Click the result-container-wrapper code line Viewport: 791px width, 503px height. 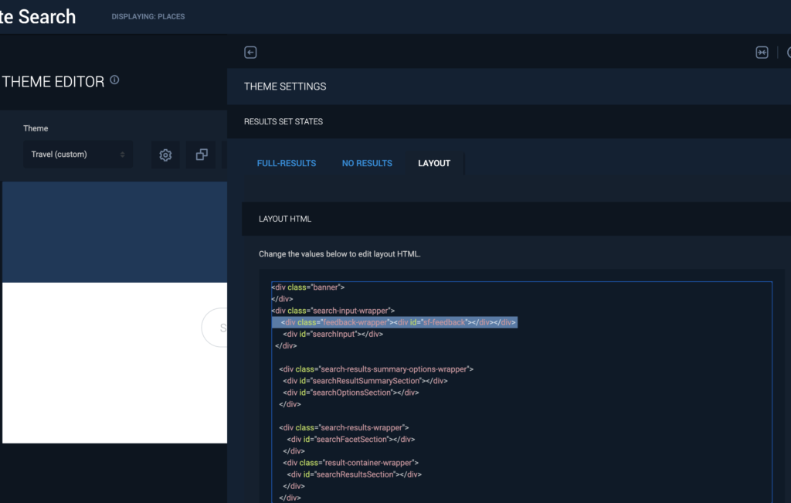[351, 463]
